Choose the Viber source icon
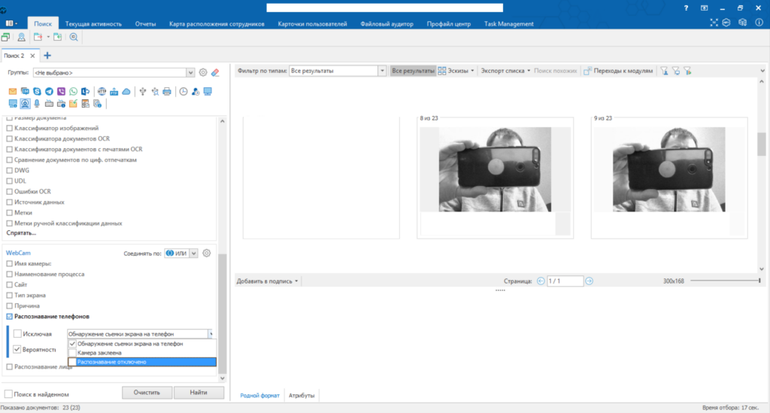Viewport: 770px width, 413px height. [62, 92]
